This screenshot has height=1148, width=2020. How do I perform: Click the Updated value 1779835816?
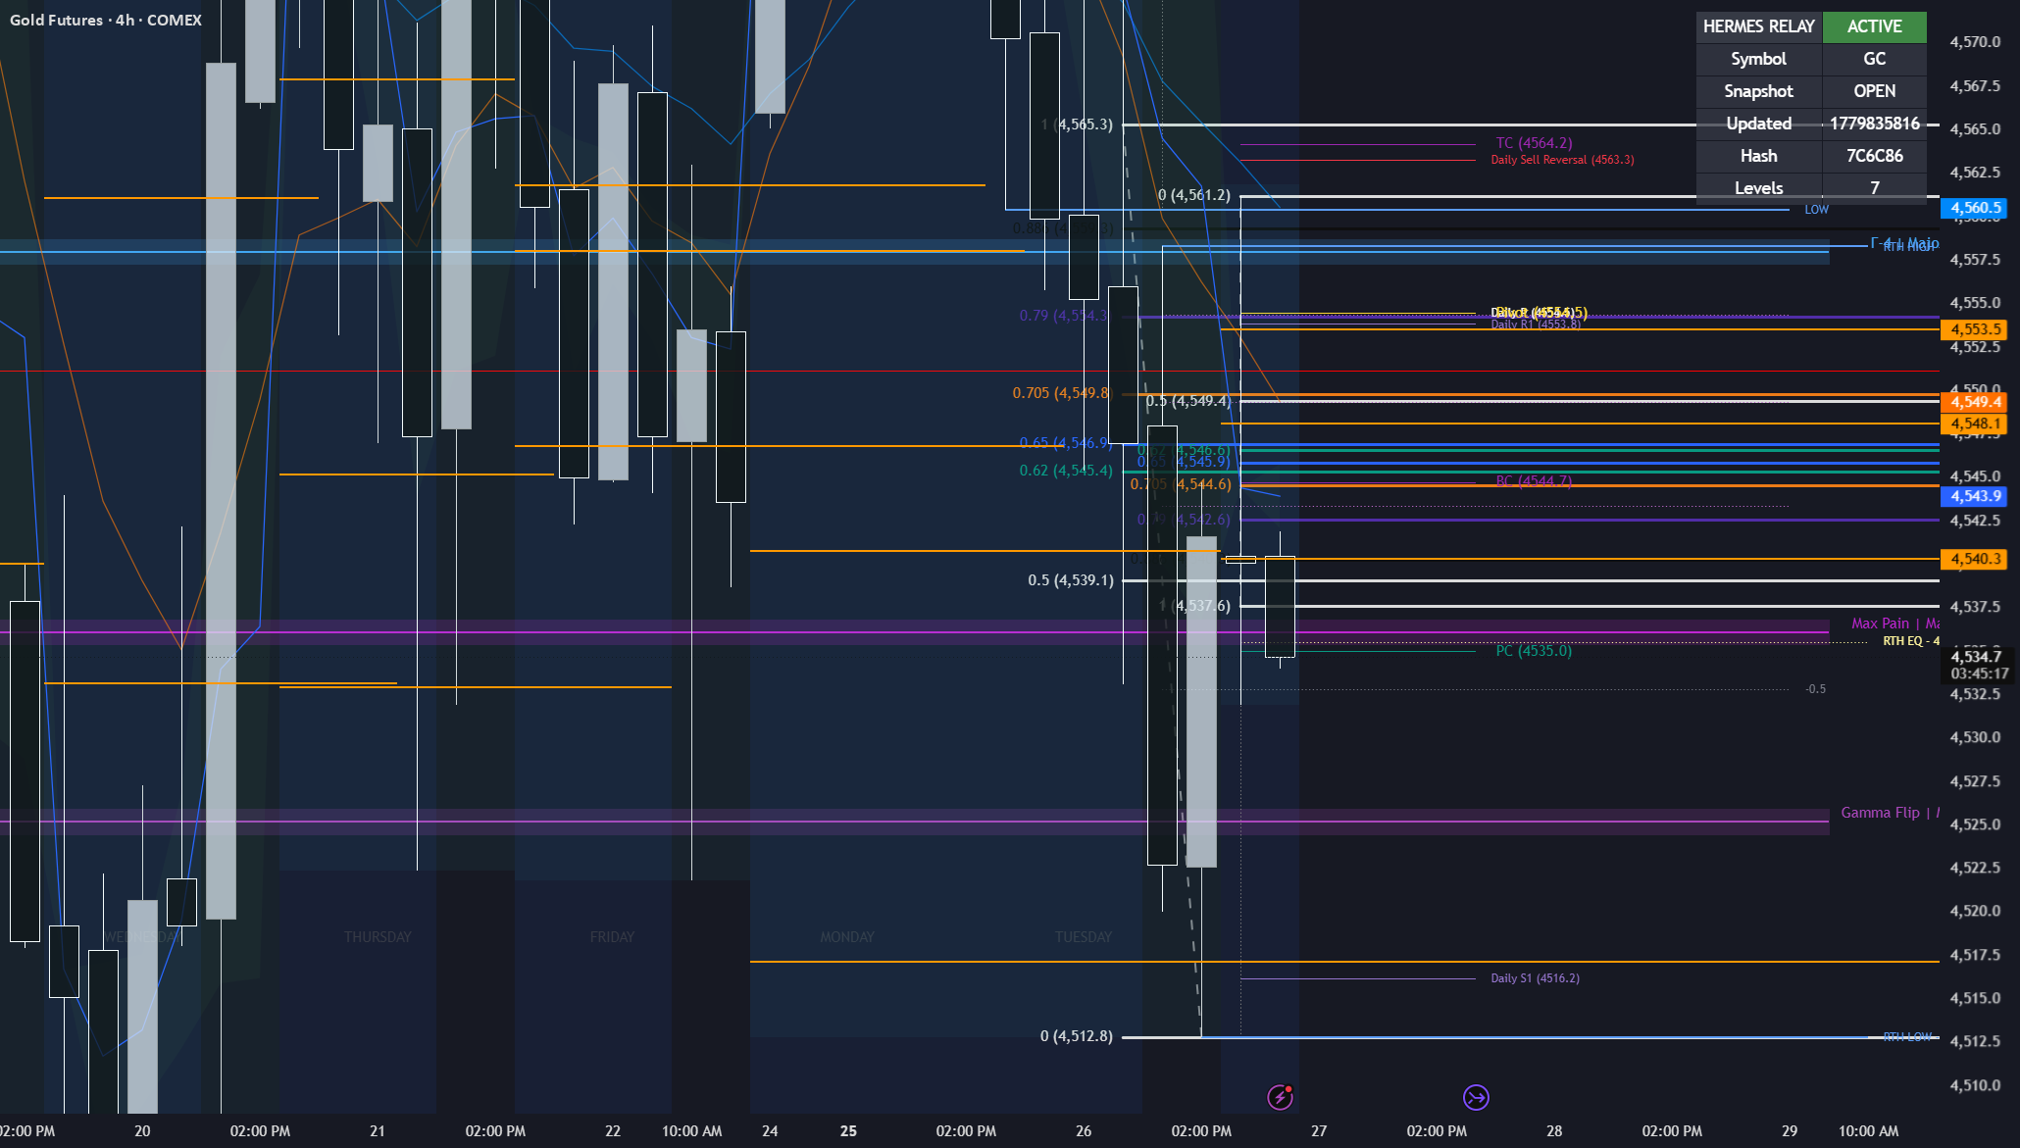[x=1875, y=124]
